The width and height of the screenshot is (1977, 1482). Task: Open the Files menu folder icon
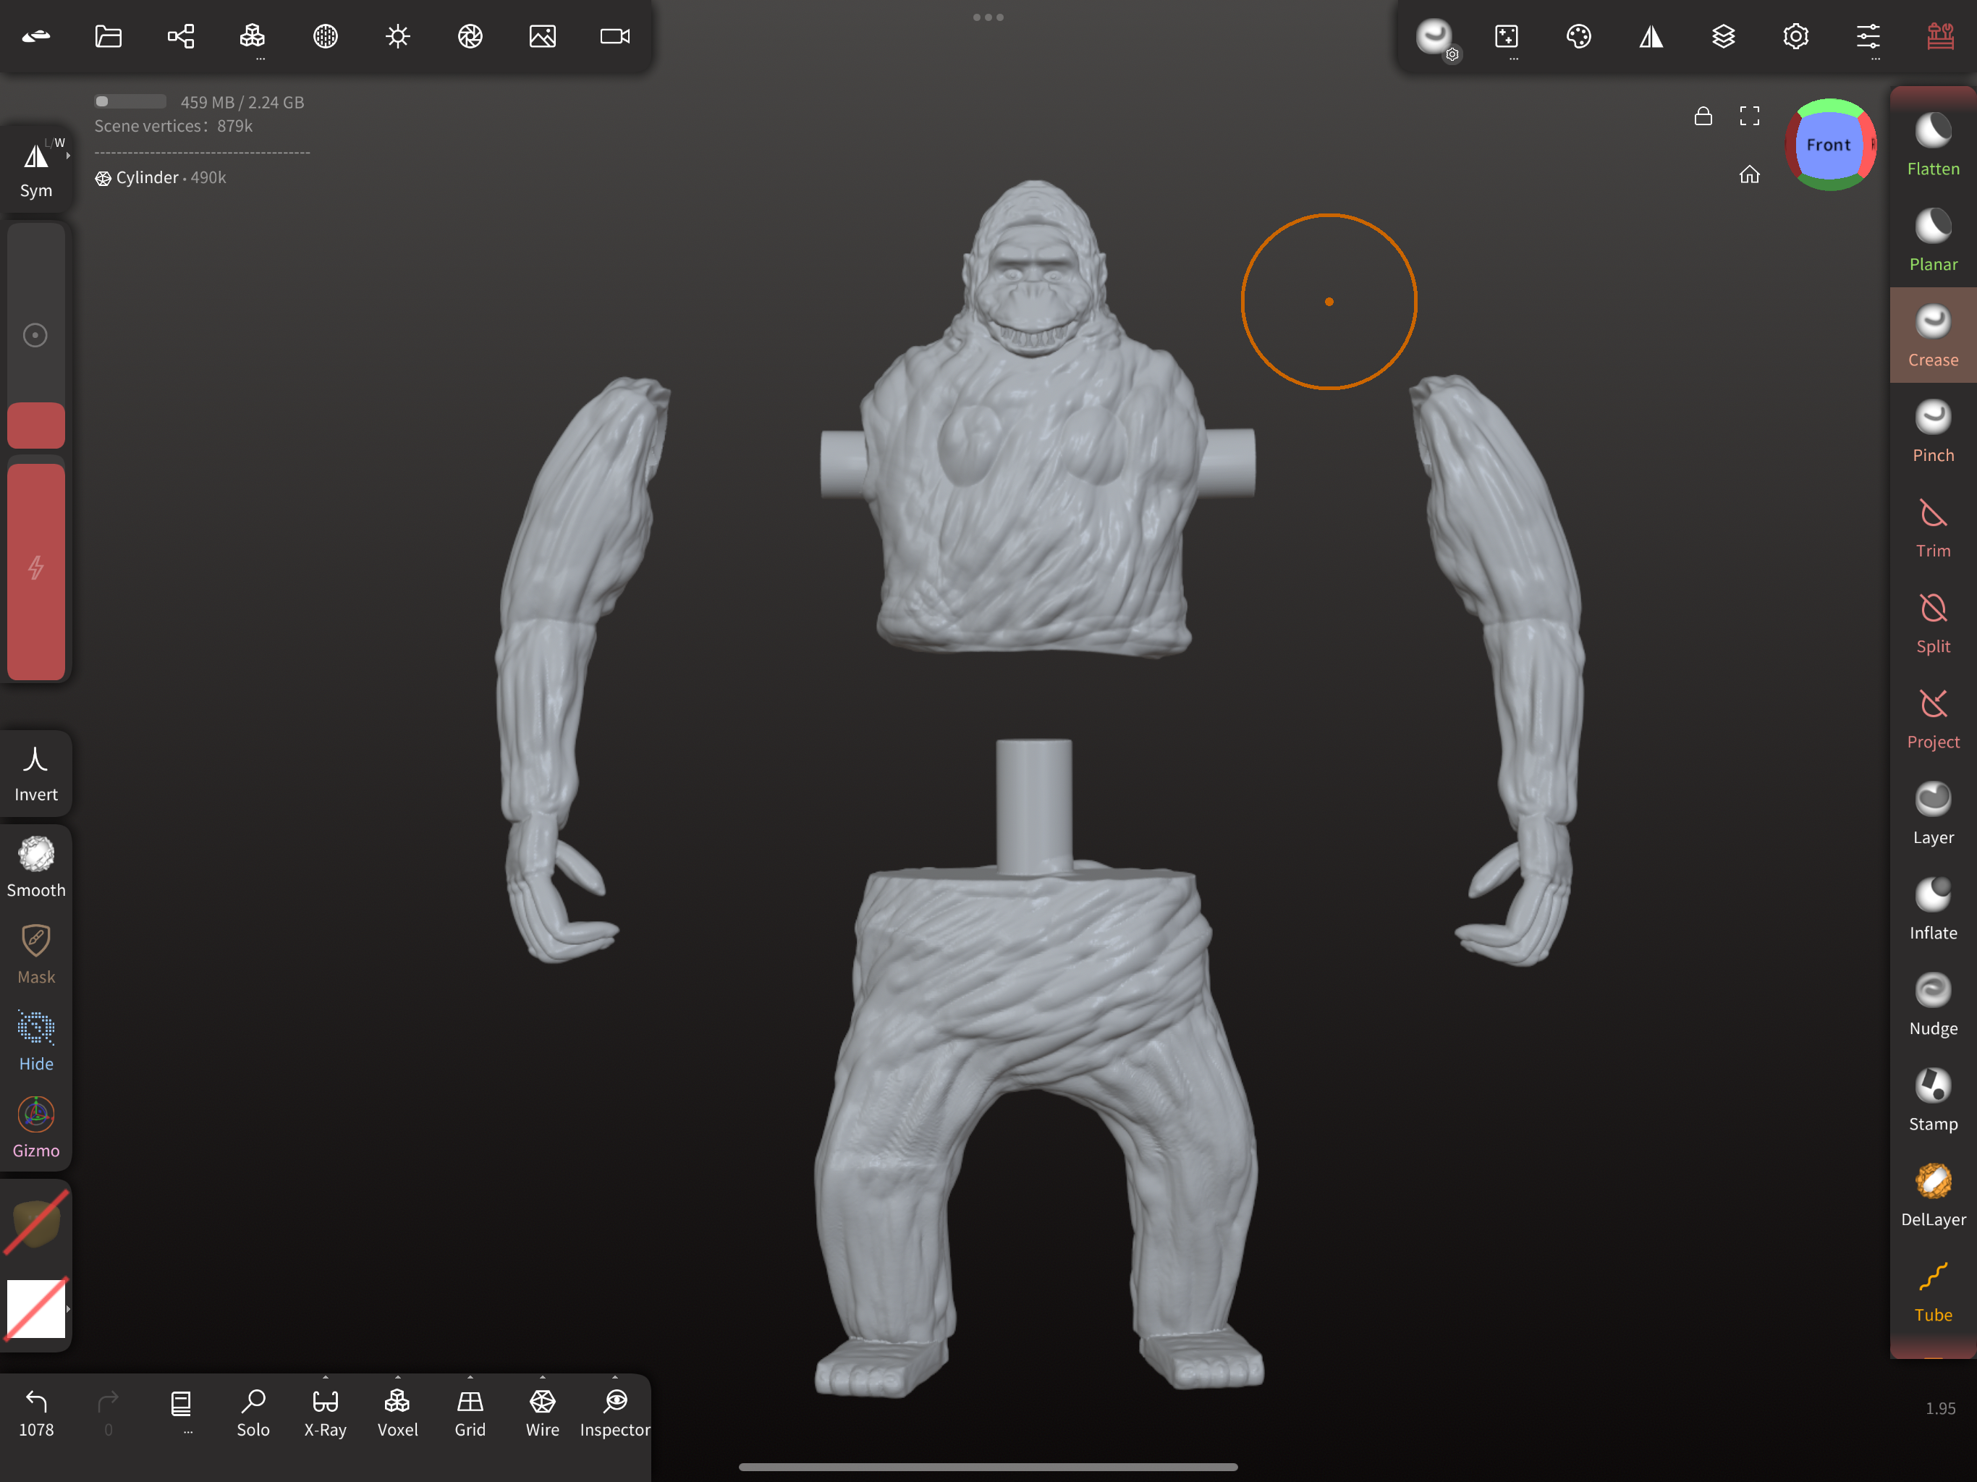pyautogui.click(x=108, y=37)
